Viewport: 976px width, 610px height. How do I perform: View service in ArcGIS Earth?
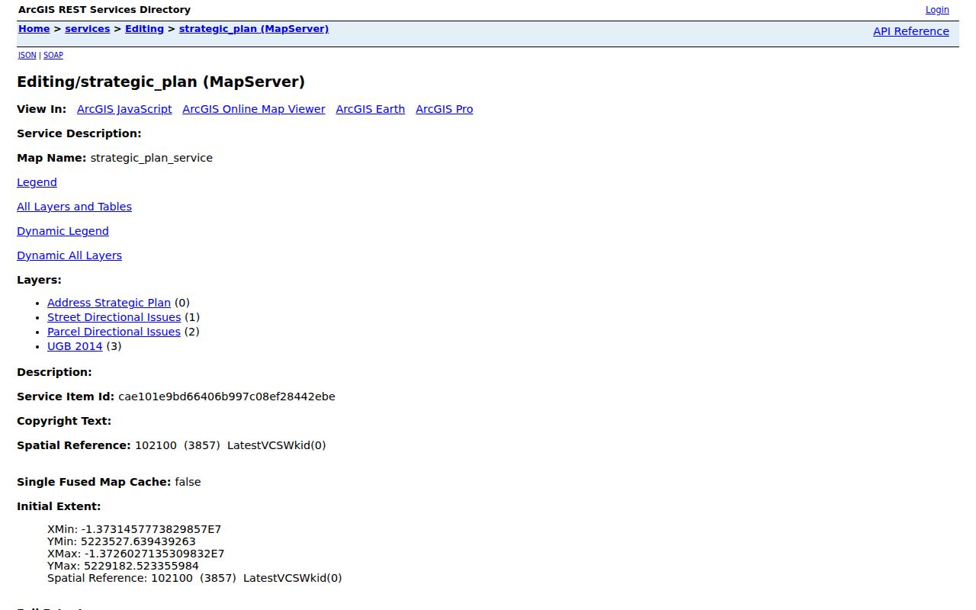pos(371,109)
